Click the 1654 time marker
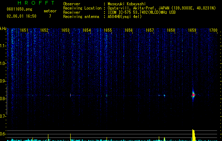This screenshot has width=222, height=141. pos(87,30)
